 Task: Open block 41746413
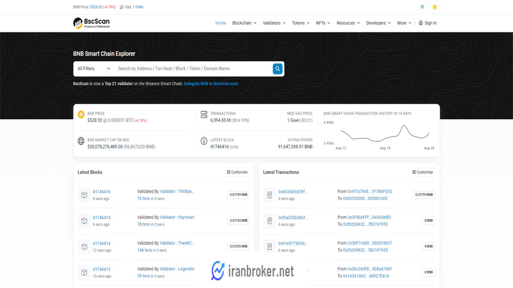pos(101,269)
